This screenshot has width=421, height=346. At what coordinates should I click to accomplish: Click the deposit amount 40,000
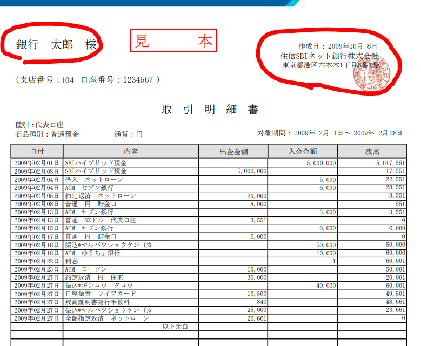(x=326, y=286)
